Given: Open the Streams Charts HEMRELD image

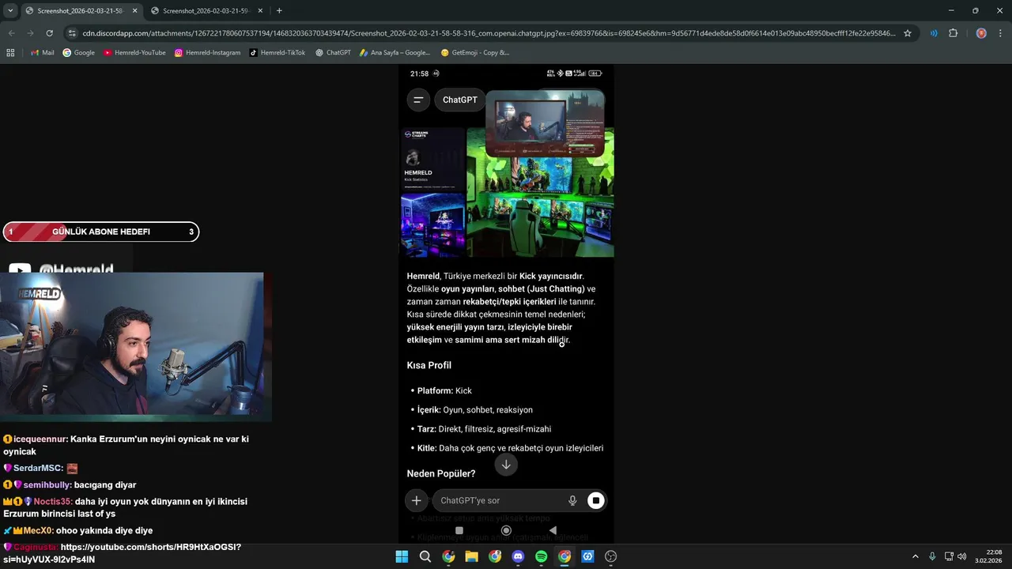Looking at the screenshot, I should tap(433, 159).
